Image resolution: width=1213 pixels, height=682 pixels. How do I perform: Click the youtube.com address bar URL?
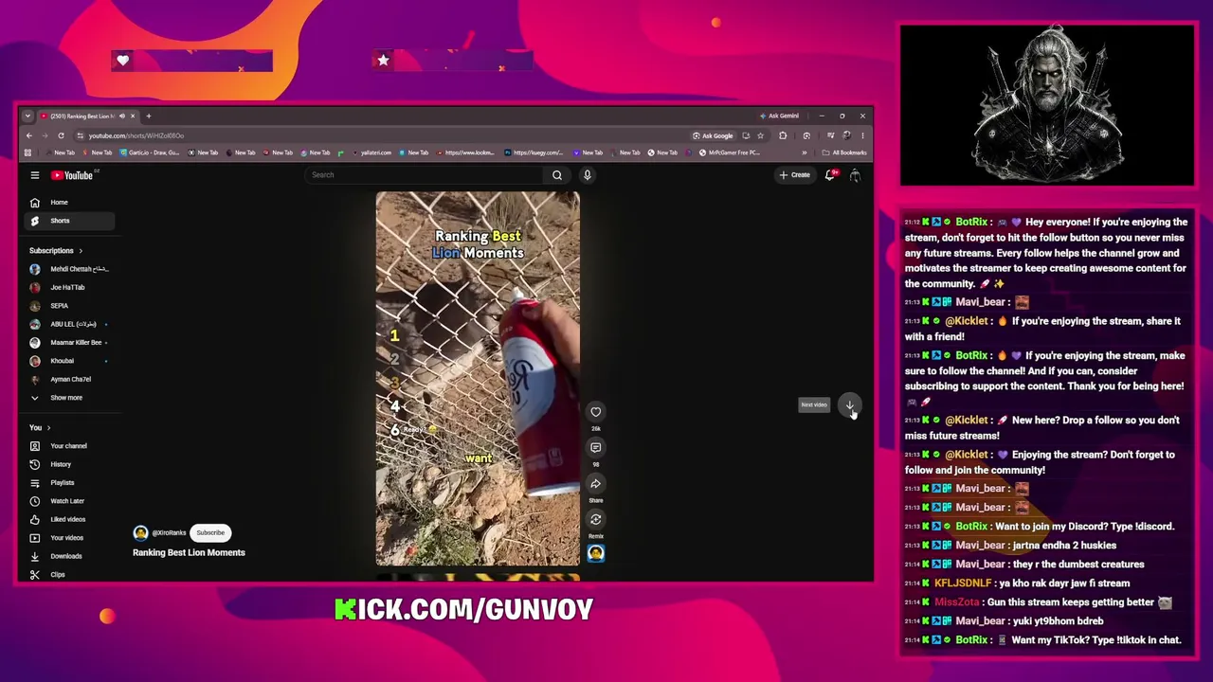pos(136,135)
